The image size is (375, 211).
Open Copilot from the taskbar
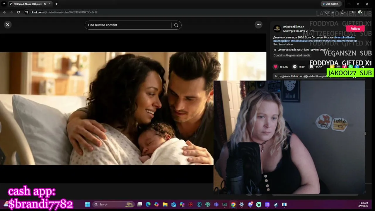[156, 205]
